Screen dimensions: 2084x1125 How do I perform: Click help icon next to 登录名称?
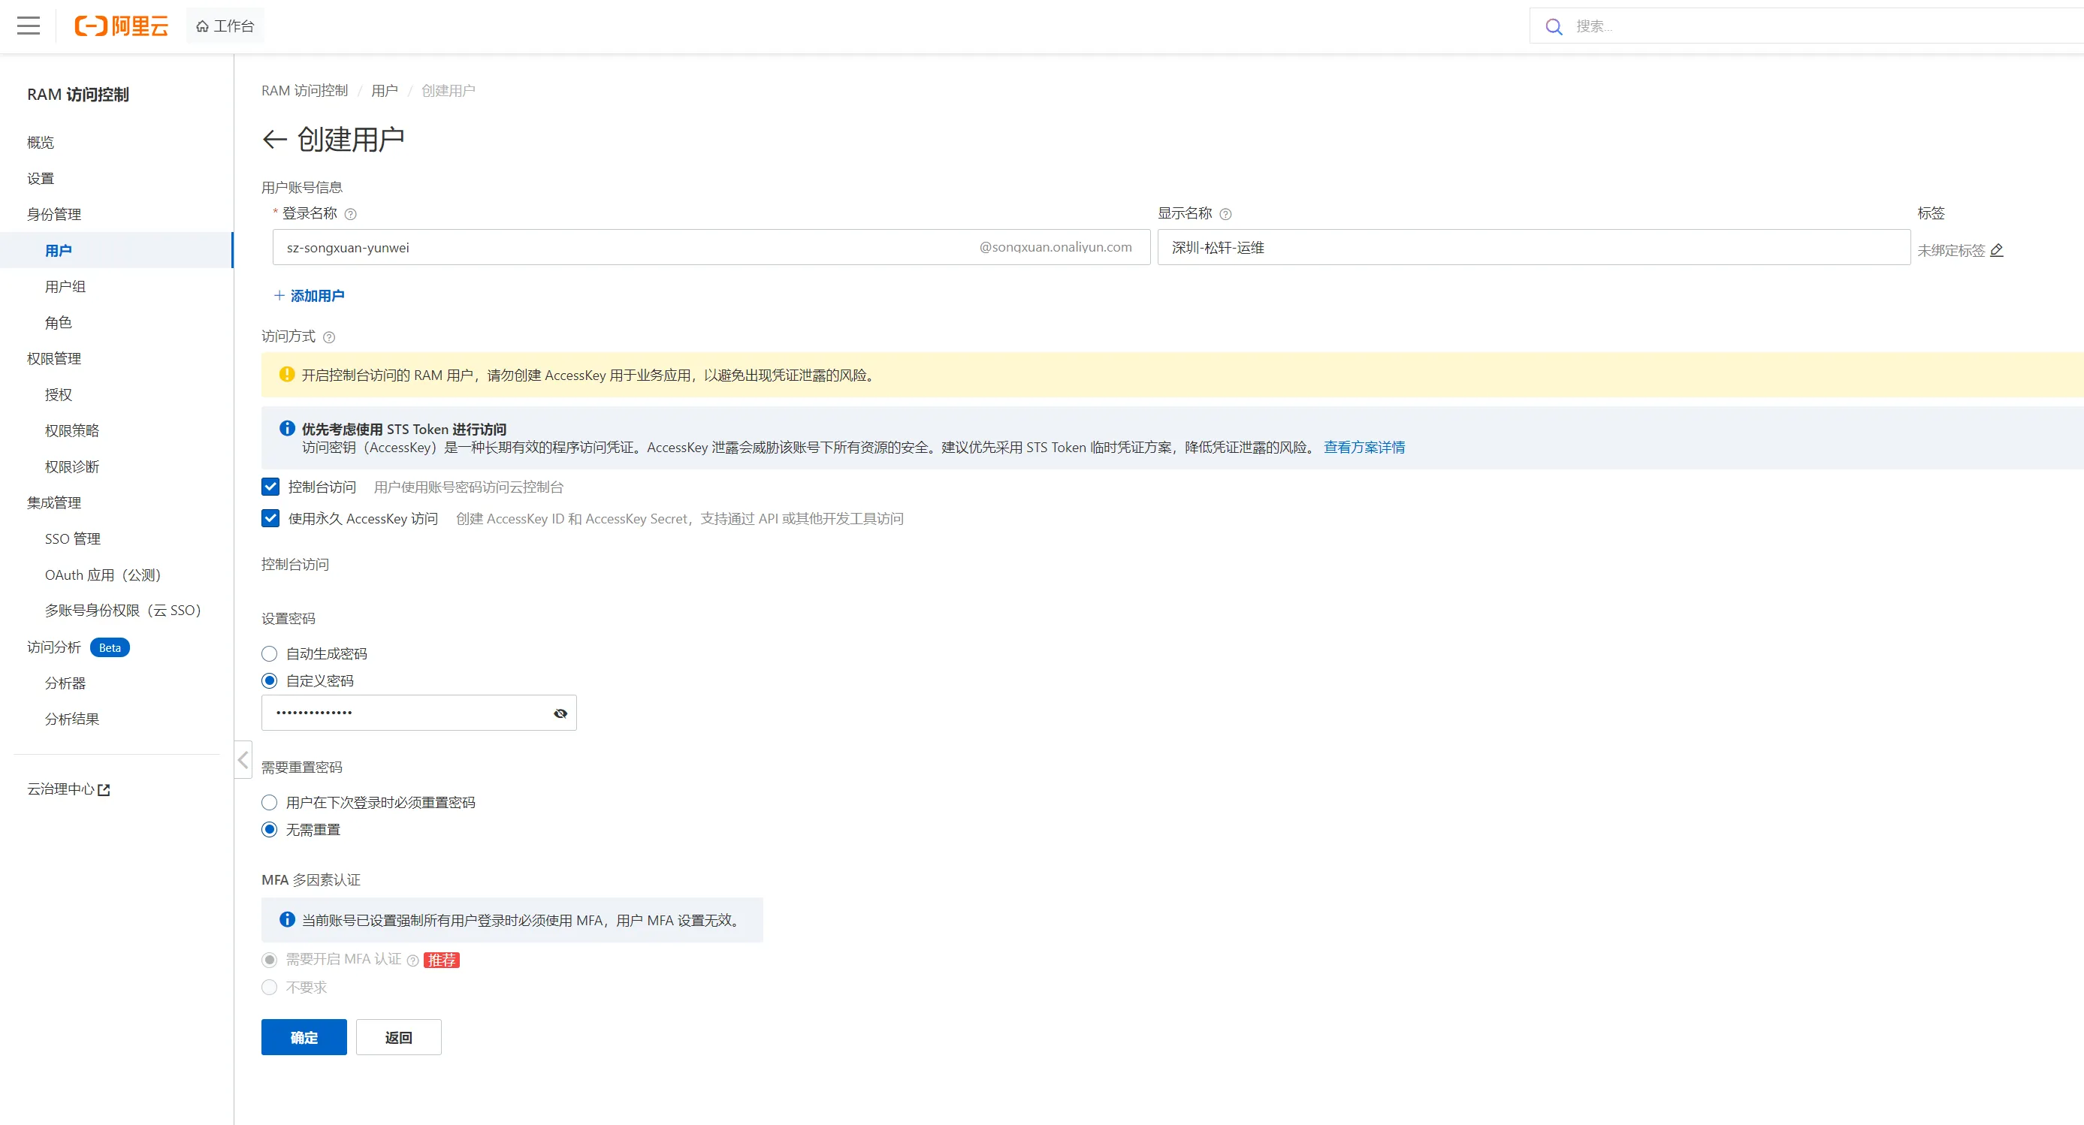click(x=350, y=214)
